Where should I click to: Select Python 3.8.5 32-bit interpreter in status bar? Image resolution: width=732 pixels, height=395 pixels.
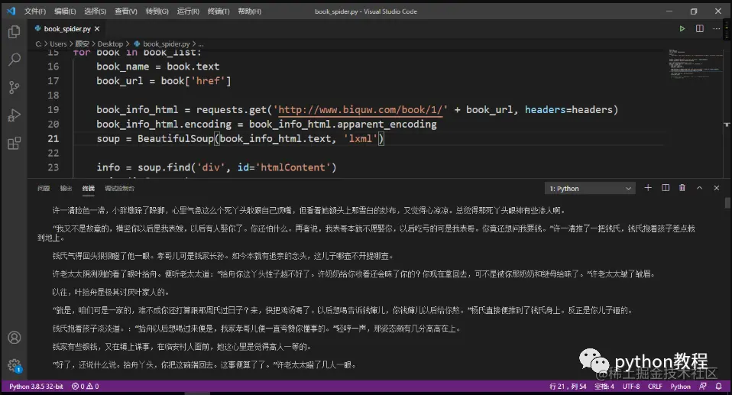click(36, 386)
